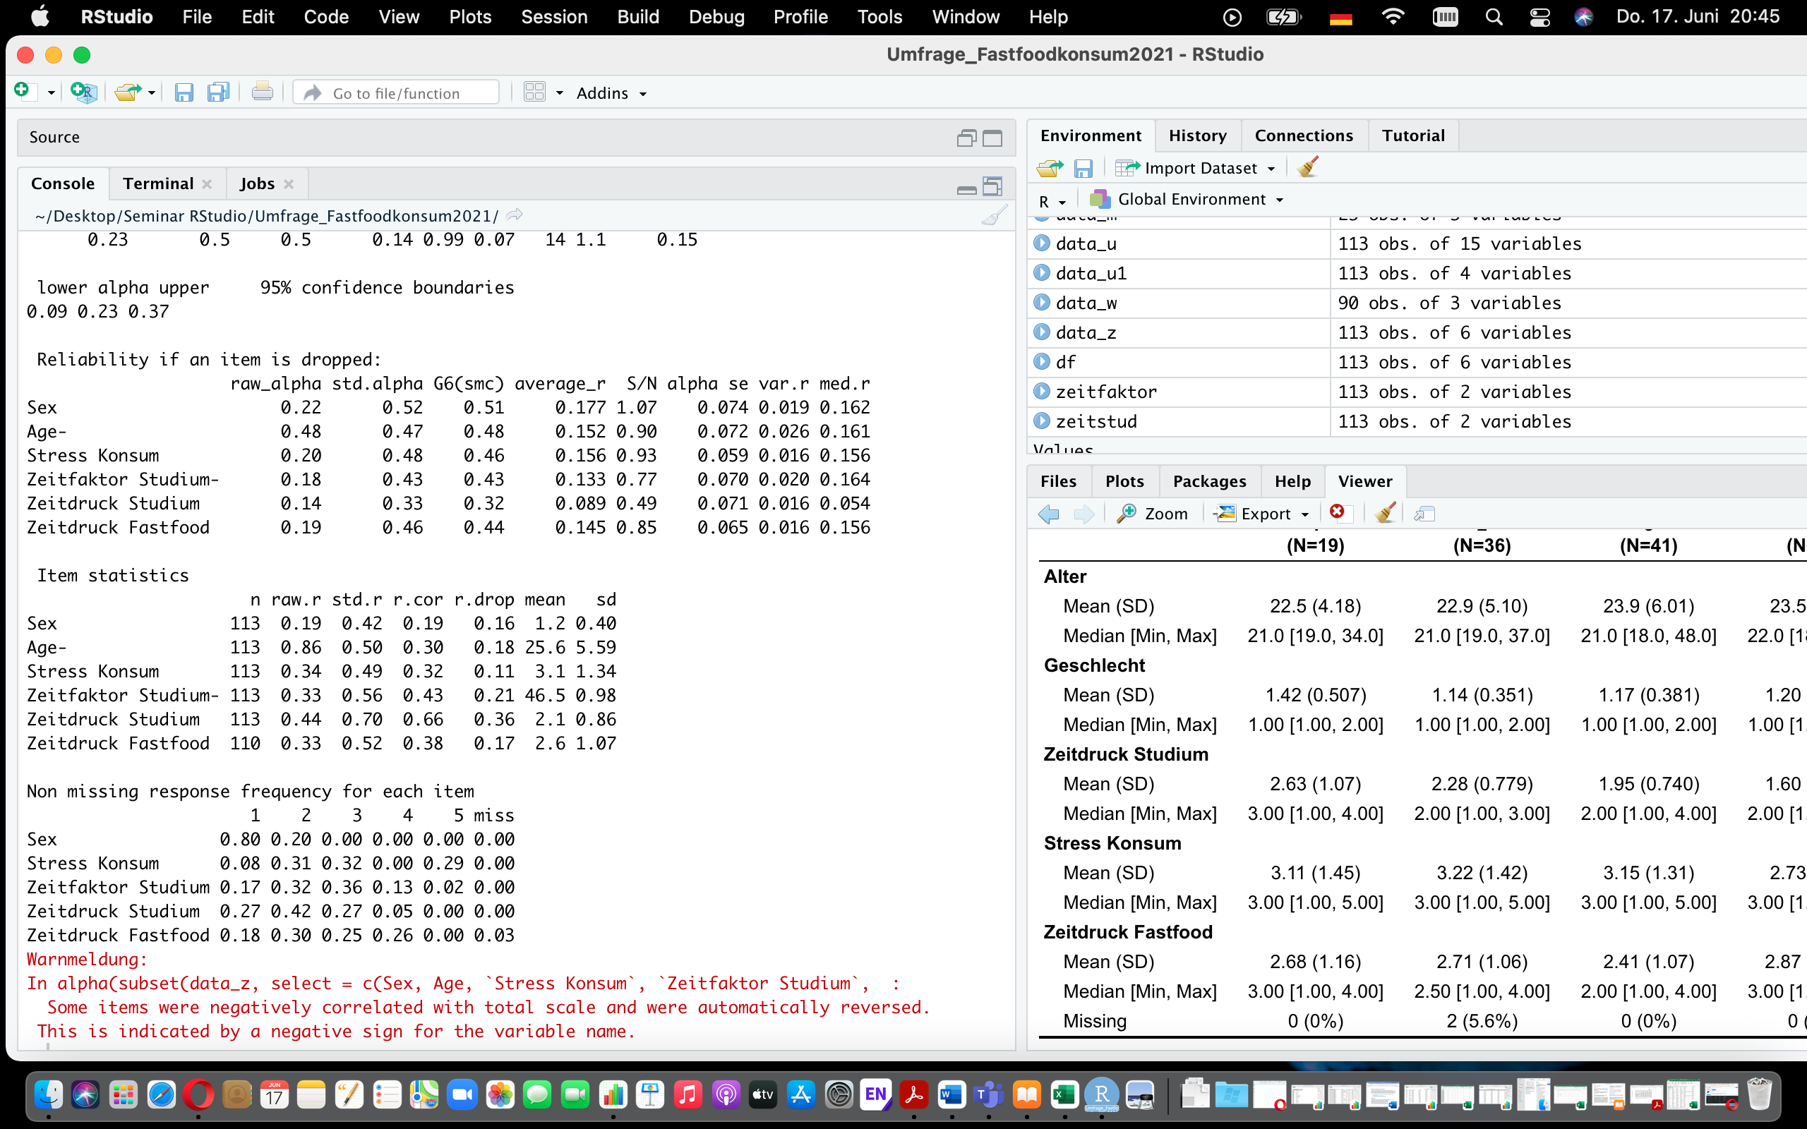This screenshot has width=1807, height=1129.
Task: Clear the console with the broom icon
Action: [994, 216]
